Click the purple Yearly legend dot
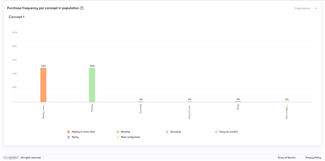 tap(69, 137)
